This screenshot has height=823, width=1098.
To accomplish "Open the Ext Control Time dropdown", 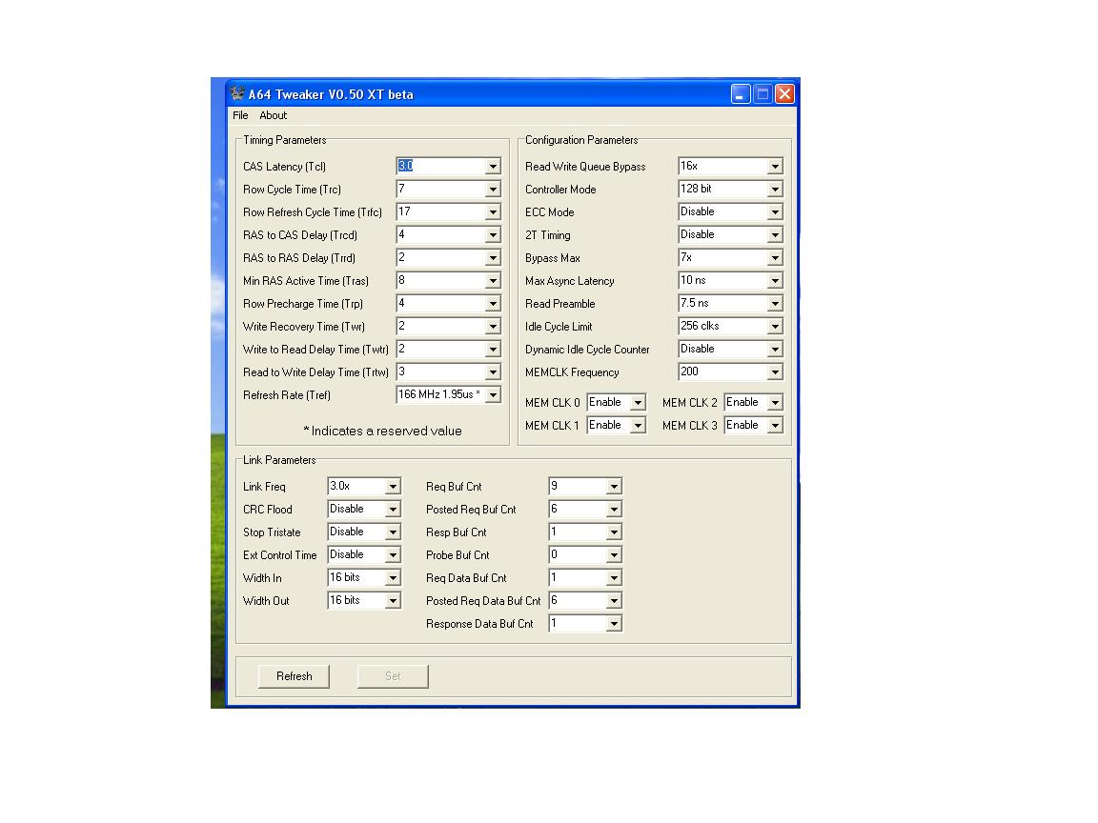I will tap(393, 555).
